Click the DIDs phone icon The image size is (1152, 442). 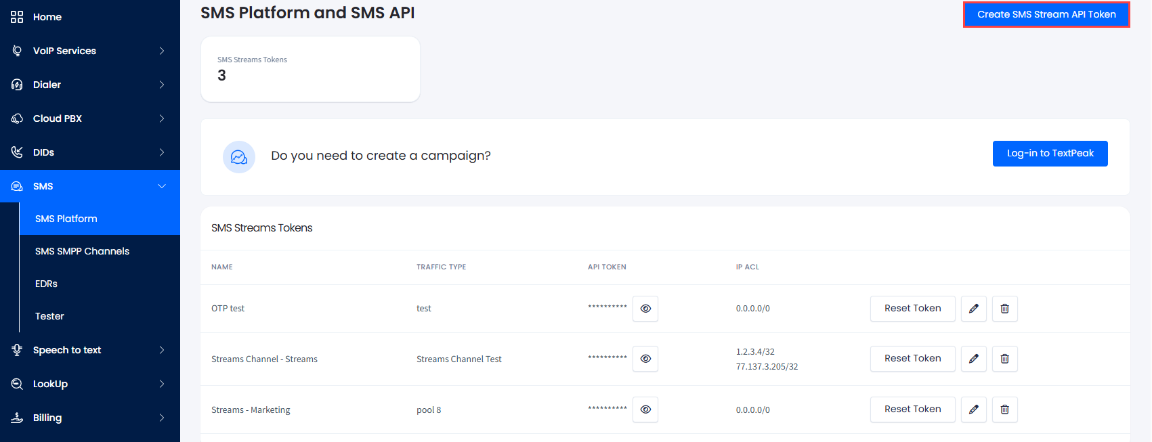pyautogui.click(x=17, y=152)
